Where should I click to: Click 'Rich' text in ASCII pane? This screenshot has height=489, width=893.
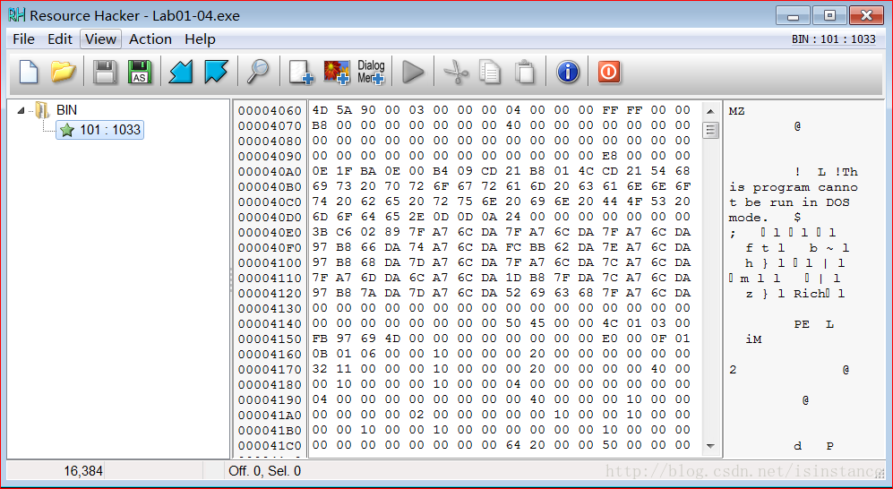[810, 295]
